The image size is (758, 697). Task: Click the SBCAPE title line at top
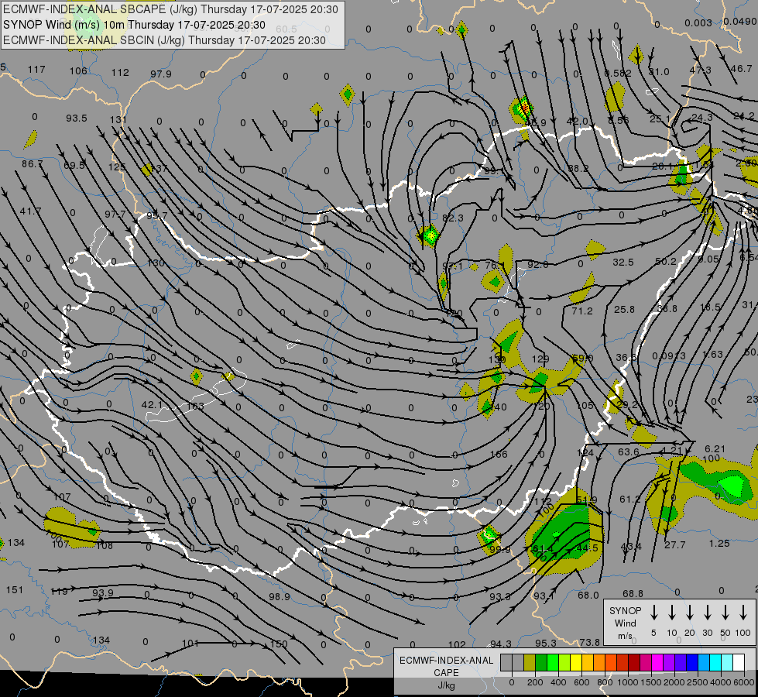pyautogui.click(x=170, y=9)
